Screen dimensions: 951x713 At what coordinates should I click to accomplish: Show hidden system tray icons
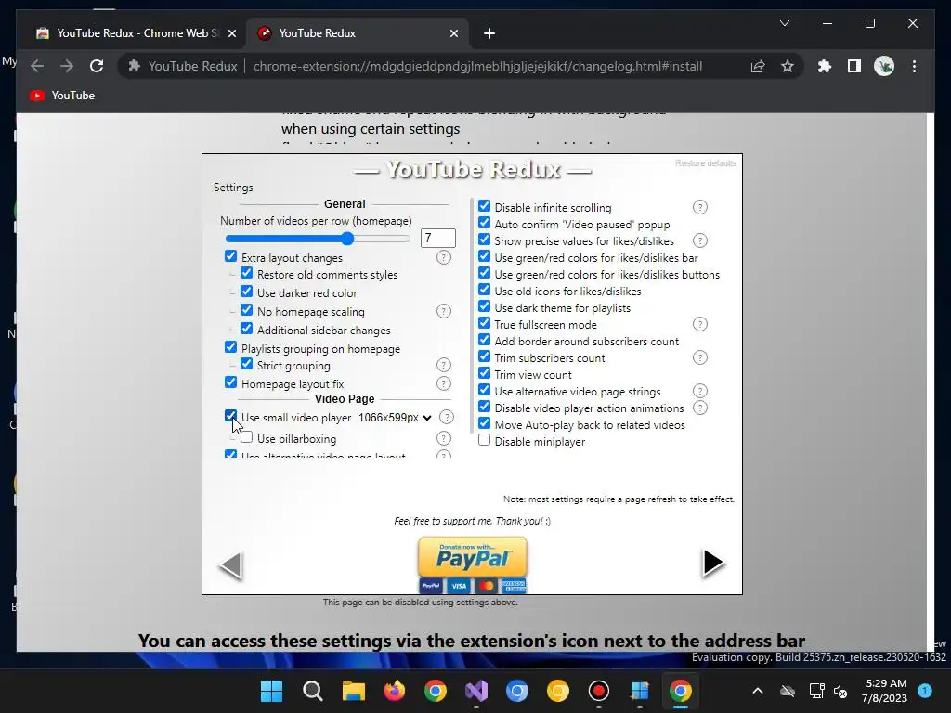[x=758, y=691]
